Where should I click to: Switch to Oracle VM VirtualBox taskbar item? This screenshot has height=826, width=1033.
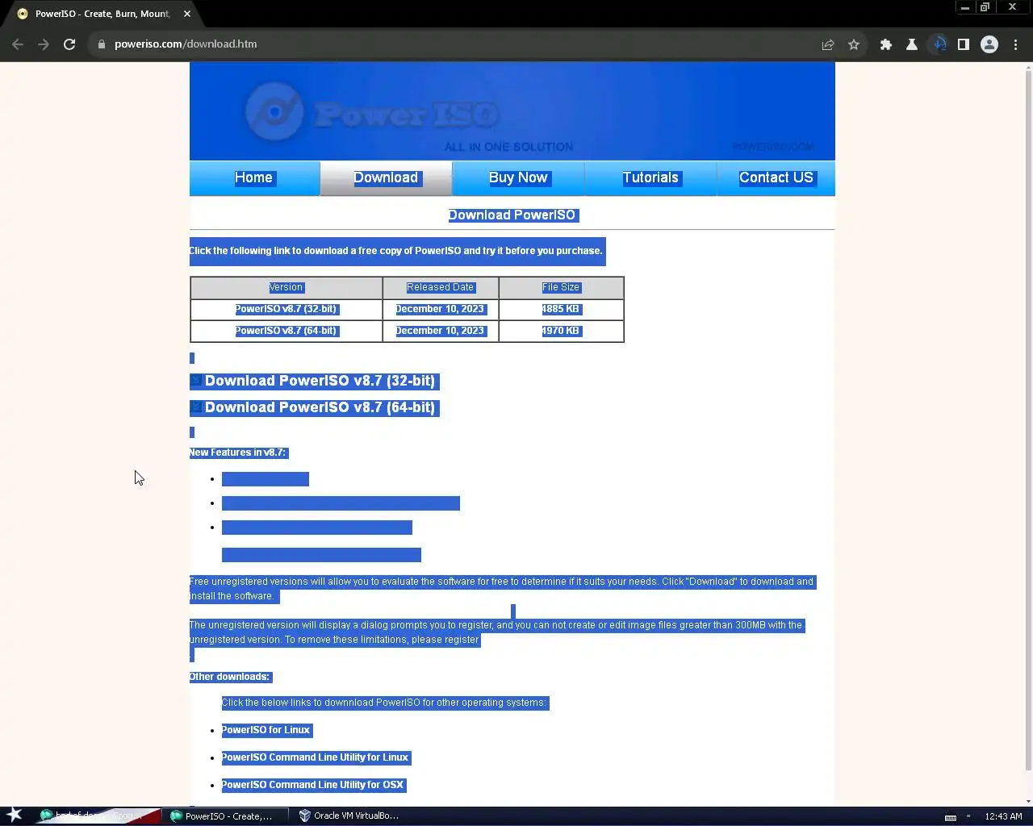(349, 816)
